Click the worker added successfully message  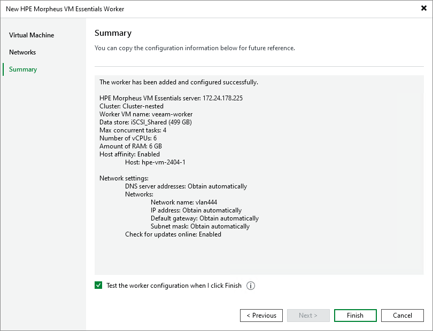[x=179, y=82]
